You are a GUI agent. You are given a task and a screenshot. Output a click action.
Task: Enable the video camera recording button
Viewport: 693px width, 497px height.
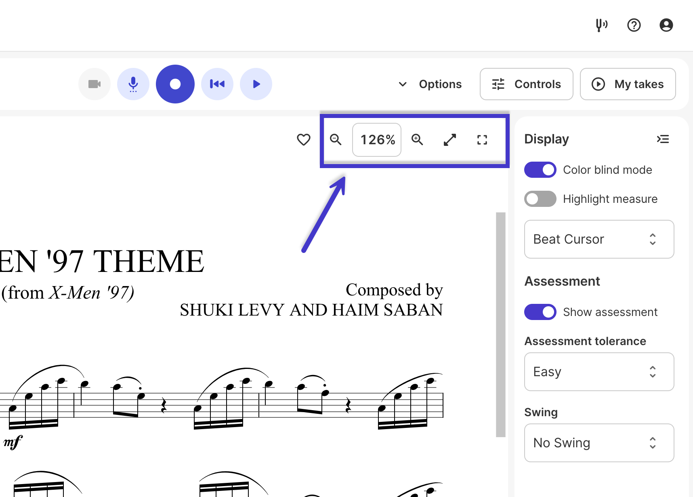[x=94, y=84]
